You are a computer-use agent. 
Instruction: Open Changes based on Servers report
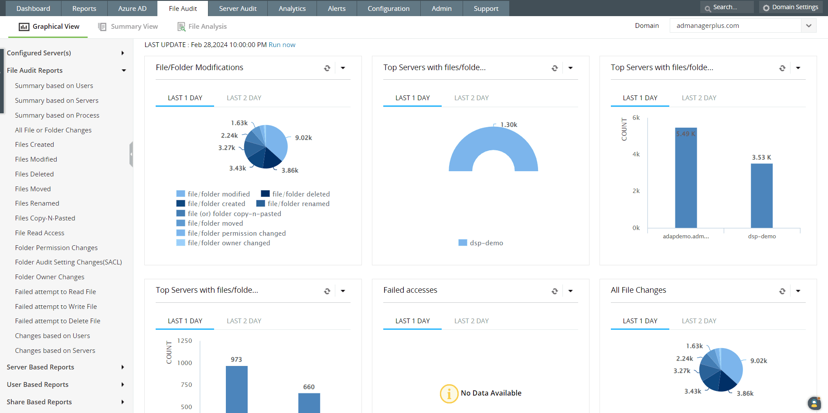point(55,351)
